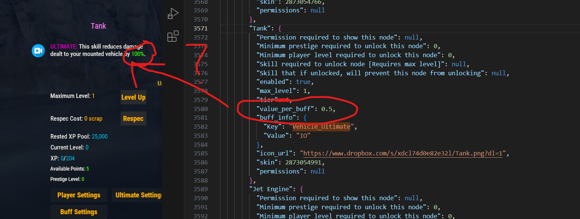Open the Run and Debug view
The image size is (580, 219).
tap(173, 14)
